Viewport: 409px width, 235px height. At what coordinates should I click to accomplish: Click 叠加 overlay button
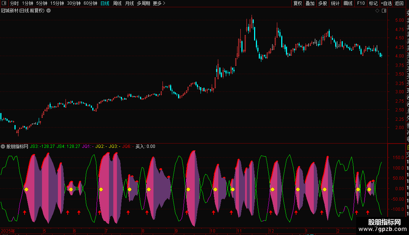pos(310,3)
